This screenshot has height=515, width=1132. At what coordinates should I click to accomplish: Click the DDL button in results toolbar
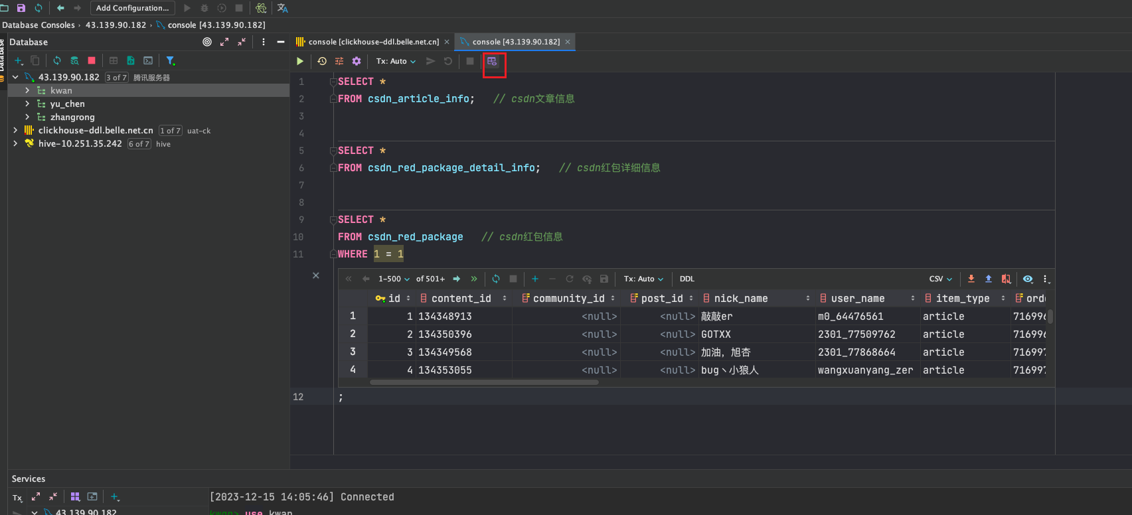pos(687,279)
